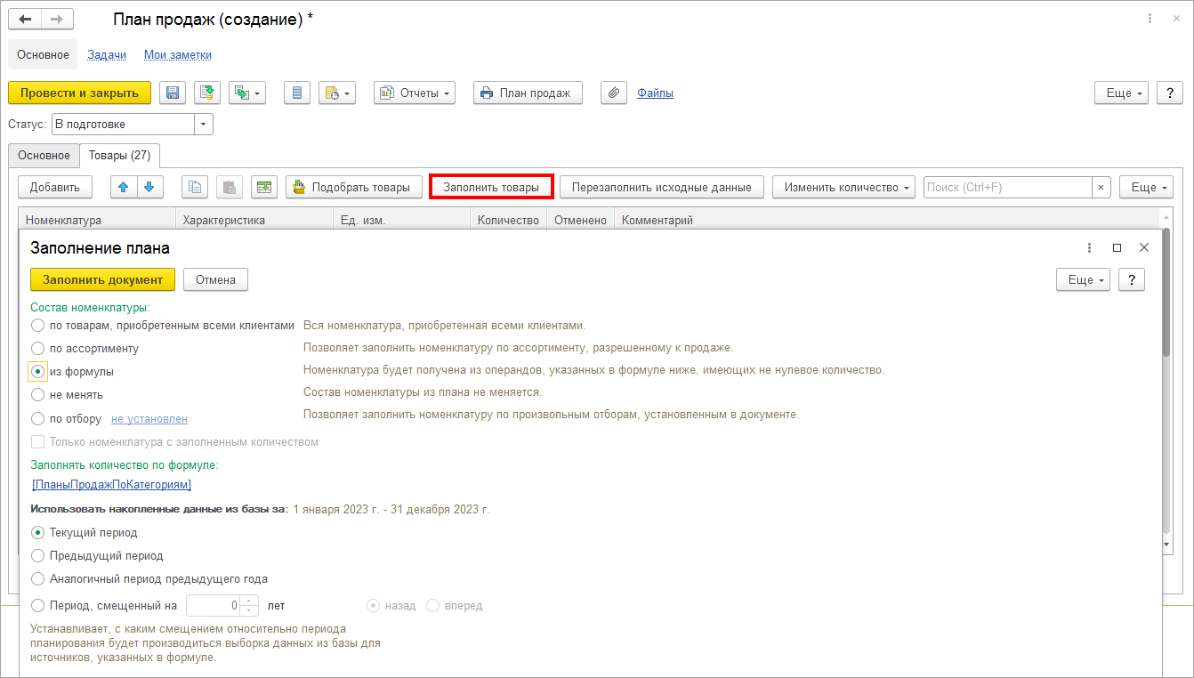Select Аналогичный период предыдущего года
The width and height of the screenshot is (1194, 678).
point(149,578)
